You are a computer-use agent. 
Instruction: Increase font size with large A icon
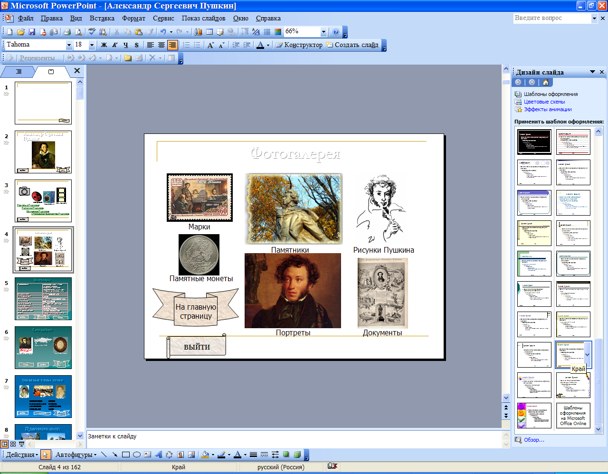click(210, 45)
